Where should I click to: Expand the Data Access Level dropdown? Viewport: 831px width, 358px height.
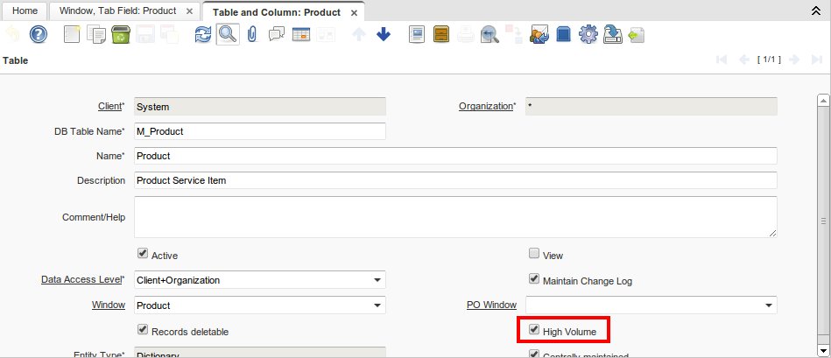coord(377,280)
